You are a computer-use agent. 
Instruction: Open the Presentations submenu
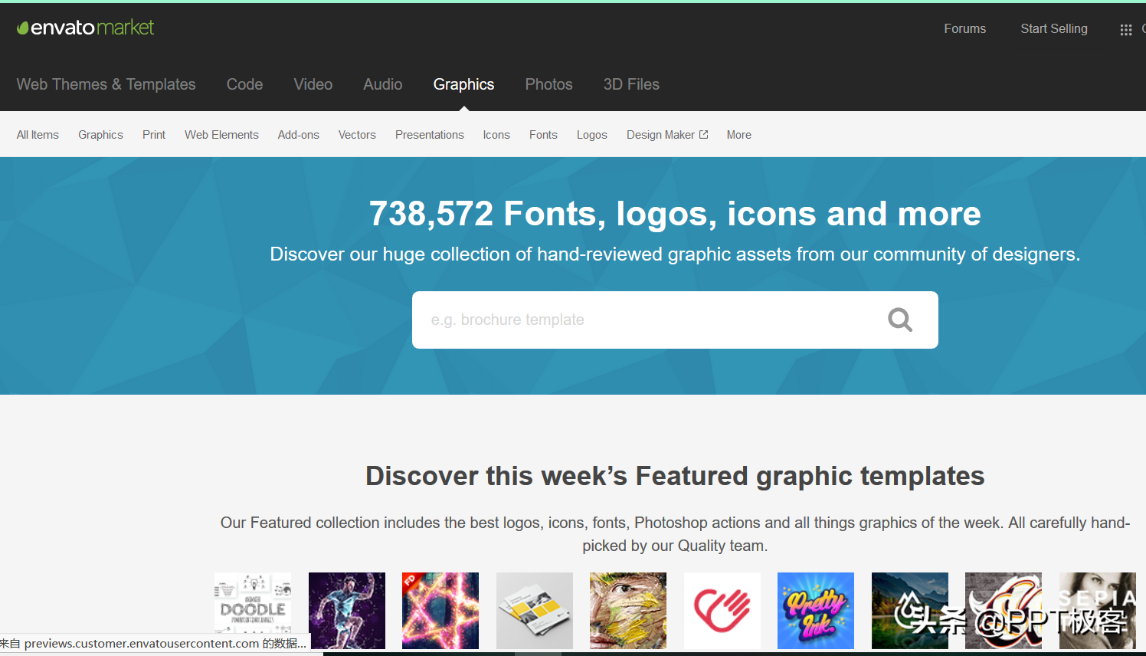tap(430, 135)
